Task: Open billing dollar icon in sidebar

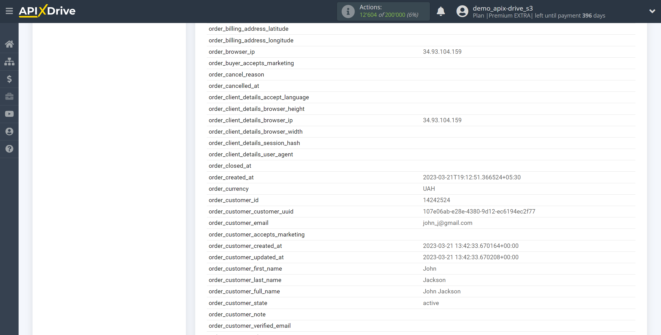Action: pyautogui.click(x=9, y=79)
